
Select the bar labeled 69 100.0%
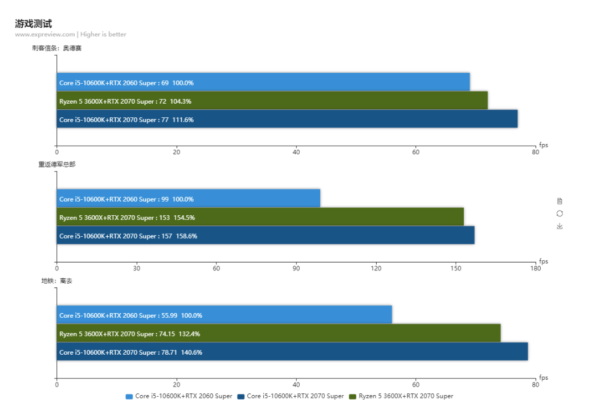coord(263,82)
